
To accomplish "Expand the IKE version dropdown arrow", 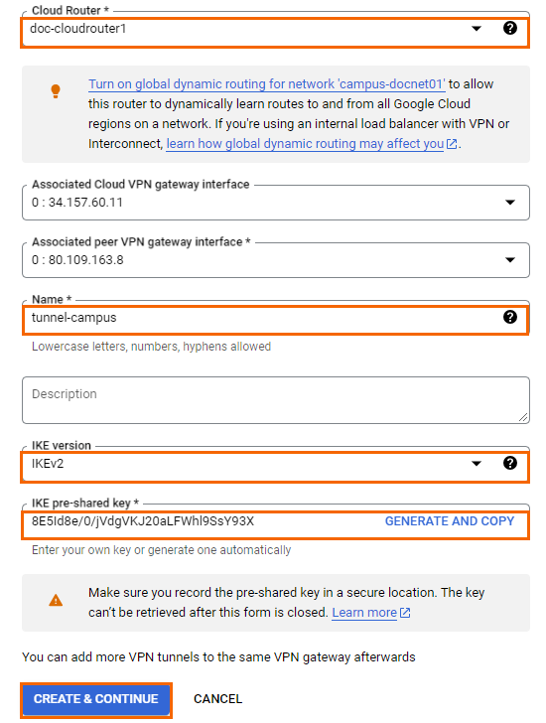I will (477, 464).
